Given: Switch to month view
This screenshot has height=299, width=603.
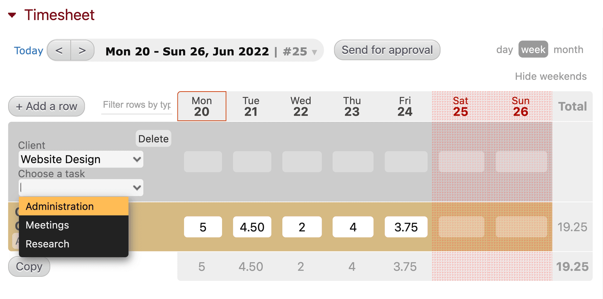Looking at the screenshot, I should tap(568, 49).
